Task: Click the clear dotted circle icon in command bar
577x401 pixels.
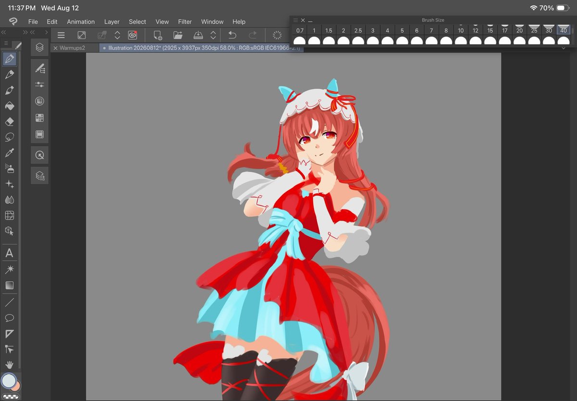Action: point(277,35)
